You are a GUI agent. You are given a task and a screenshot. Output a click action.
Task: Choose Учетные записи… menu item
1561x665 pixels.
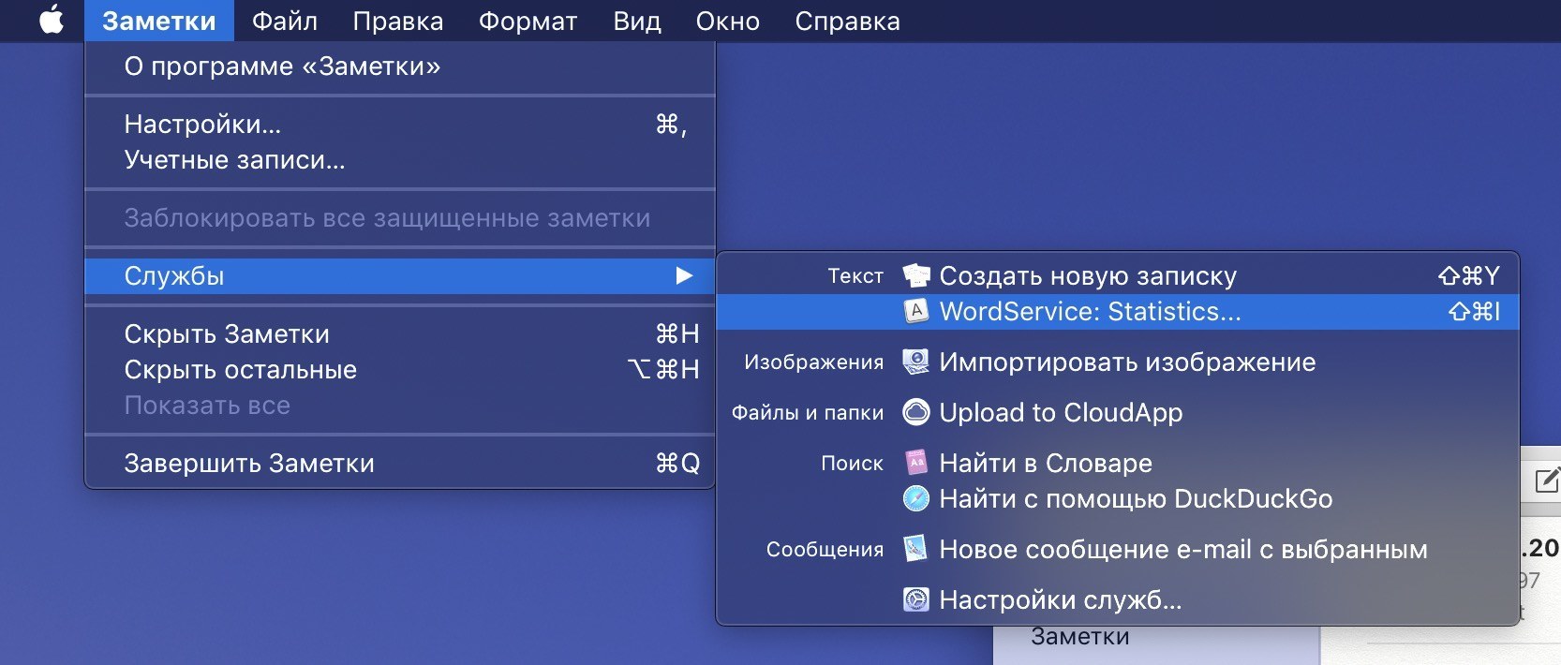[400, 160]
